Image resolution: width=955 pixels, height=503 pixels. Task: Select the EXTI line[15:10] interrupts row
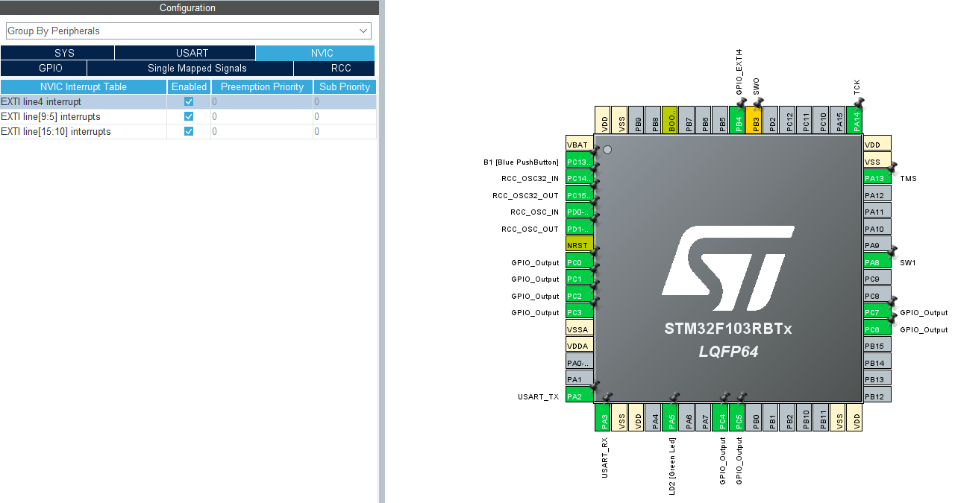pos(188,131)
